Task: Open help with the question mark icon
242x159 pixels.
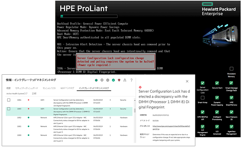Action: [x=131, y=80]
